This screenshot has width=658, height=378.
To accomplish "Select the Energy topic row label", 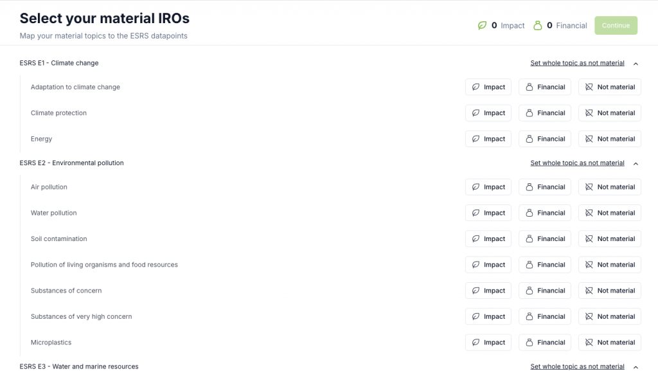I will point(41,139).
